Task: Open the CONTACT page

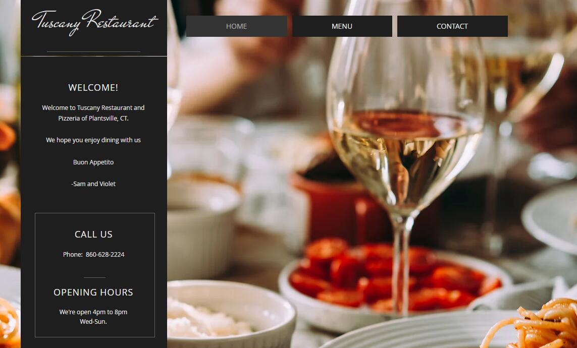Action: (x=452, y=26)
